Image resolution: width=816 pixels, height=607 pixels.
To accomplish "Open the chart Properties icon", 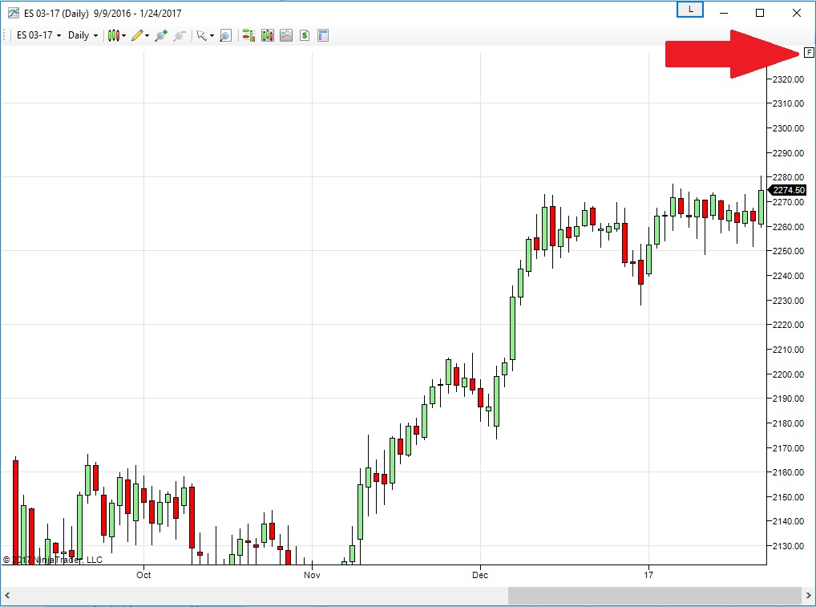I will [323, 35].
